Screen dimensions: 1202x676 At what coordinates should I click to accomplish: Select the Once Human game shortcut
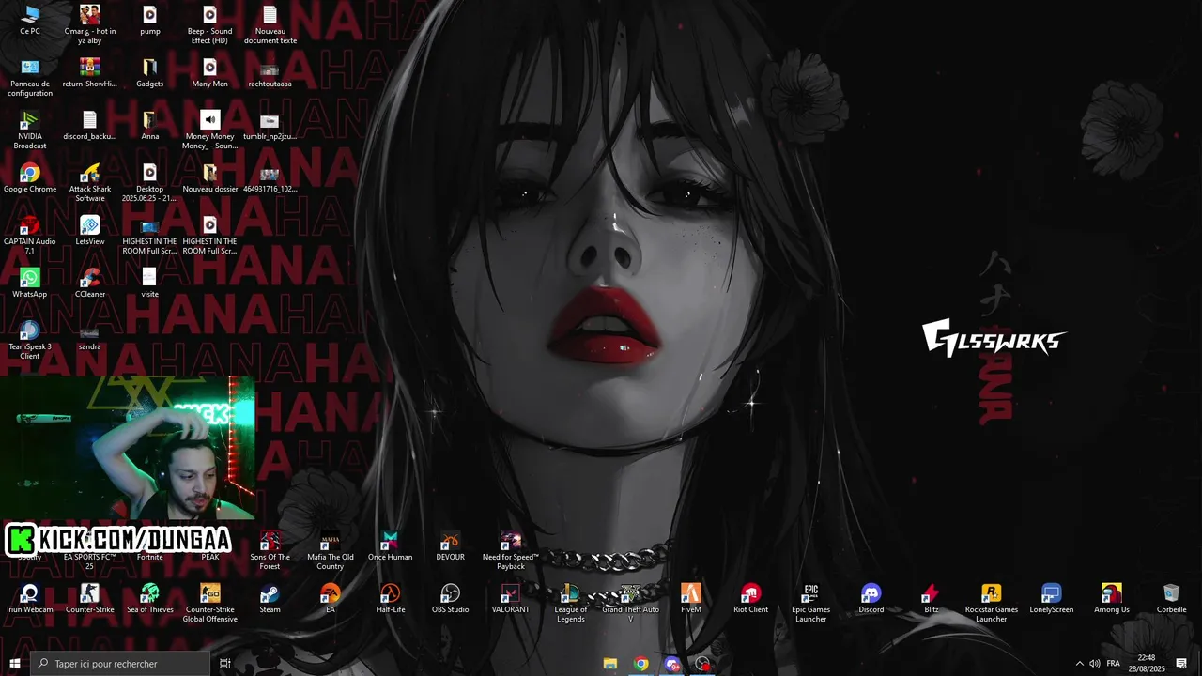391,545
